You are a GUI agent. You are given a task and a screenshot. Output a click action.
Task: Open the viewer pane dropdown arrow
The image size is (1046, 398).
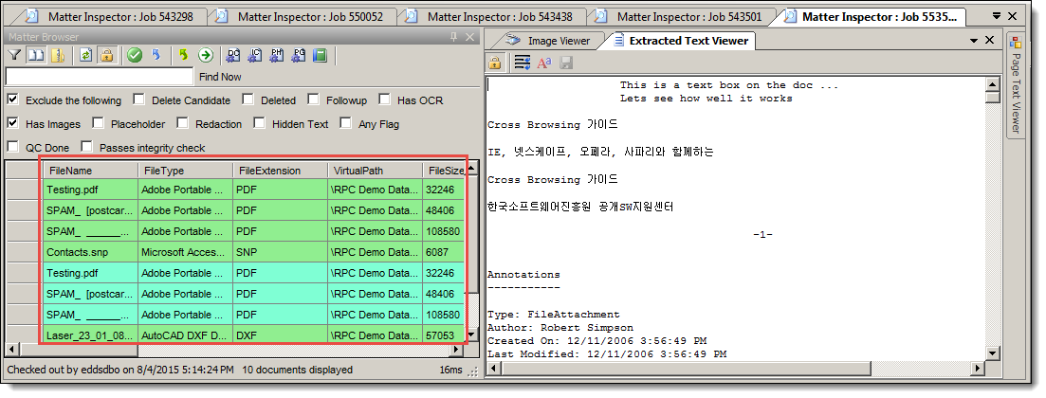974,41
